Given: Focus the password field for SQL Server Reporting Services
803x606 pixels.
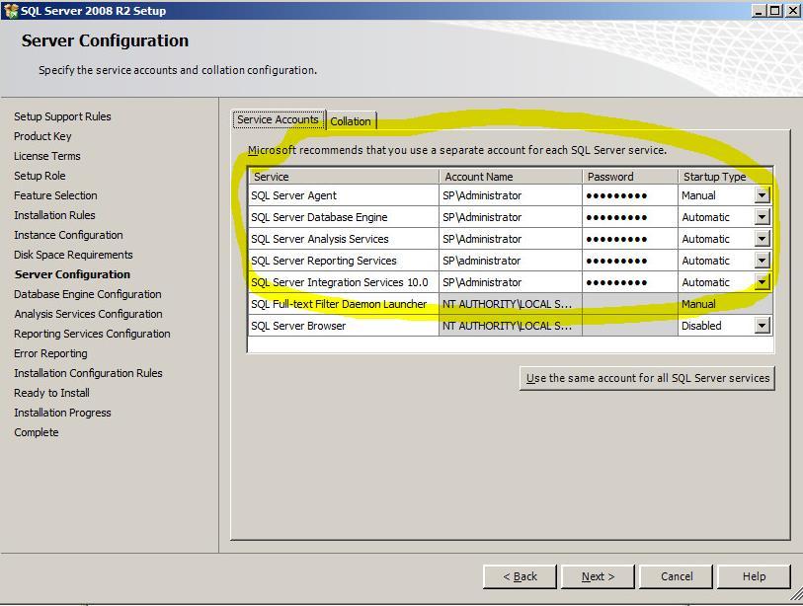Looking at the screenshot, I should click(x=630, y=261).
